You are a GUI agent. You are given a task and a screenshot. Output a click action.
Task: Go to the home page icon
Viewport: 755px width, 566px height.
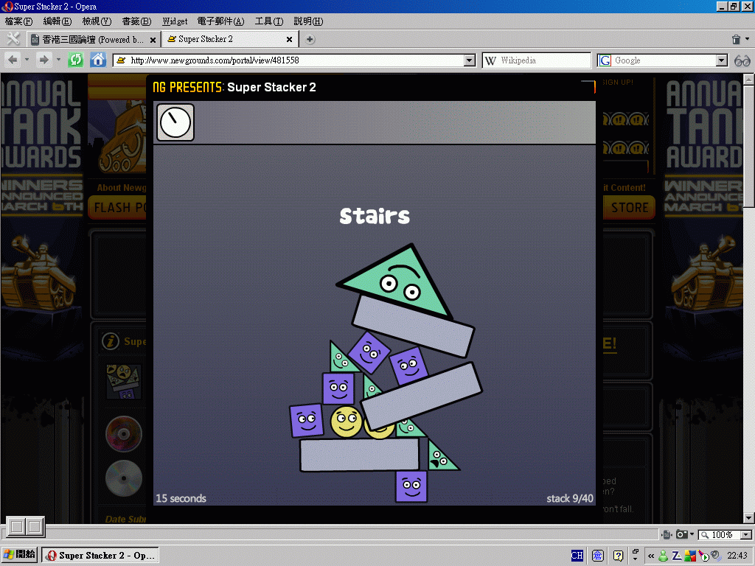tap(98, 60)
